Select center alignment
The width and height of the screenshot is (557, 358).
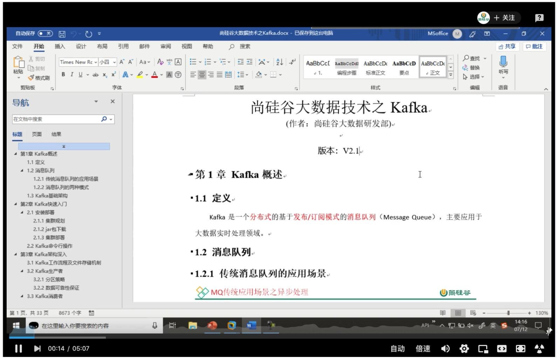[202, 75]
